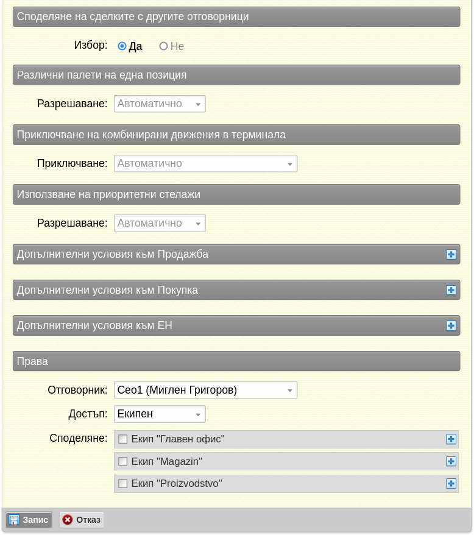This screenshot has height=535, width=474.
Task: Check the Екип "Главен офис" checkbox
Action: click(122, 439)
